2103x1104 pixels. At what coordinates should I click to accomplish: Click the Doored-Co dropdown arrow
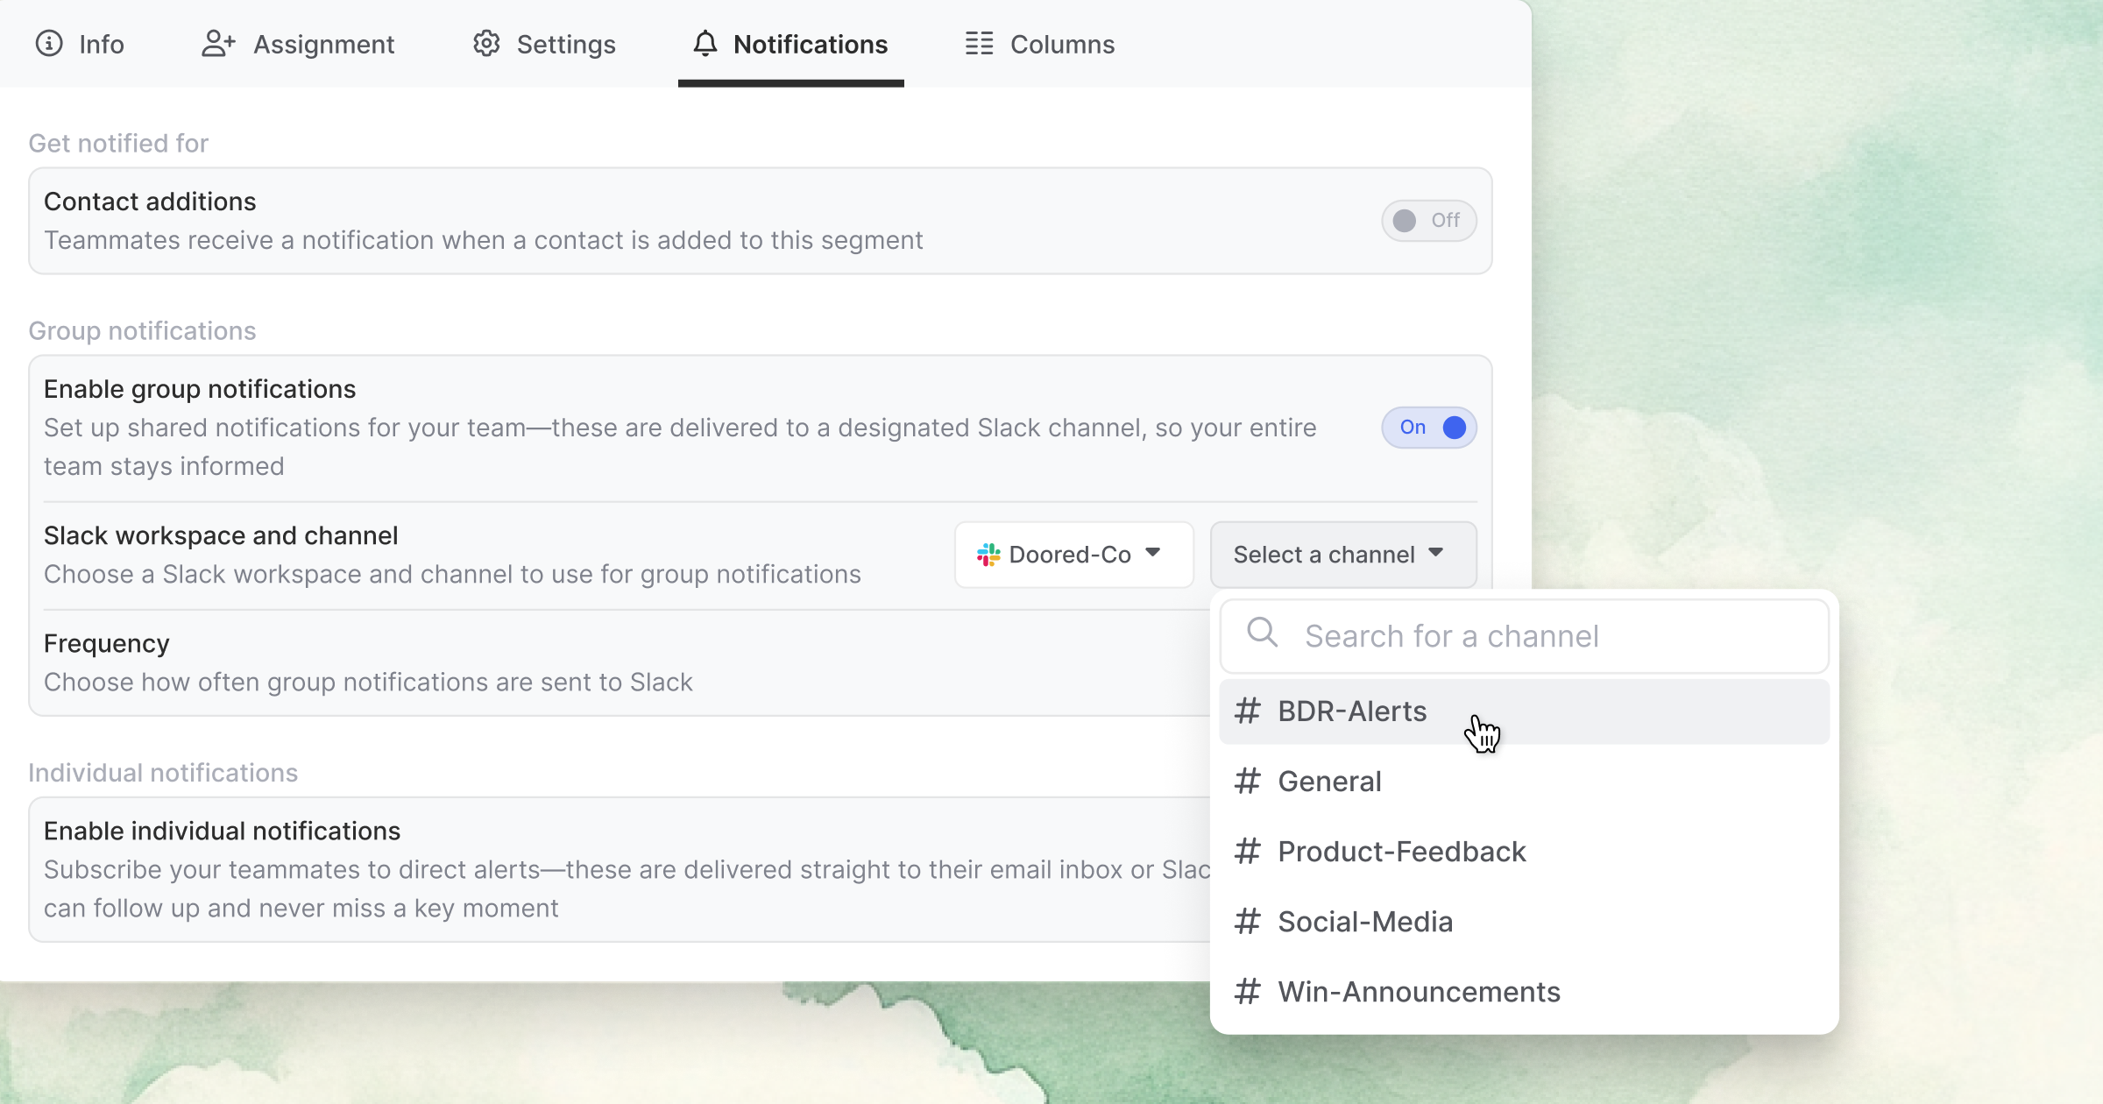[x=1153, y=552]
